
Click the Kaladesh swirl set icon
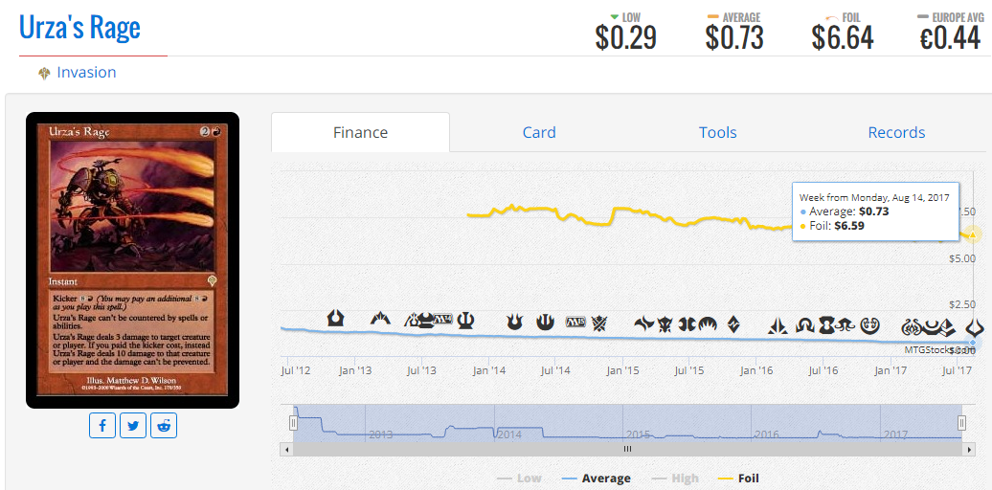click(x=869, y=325)
